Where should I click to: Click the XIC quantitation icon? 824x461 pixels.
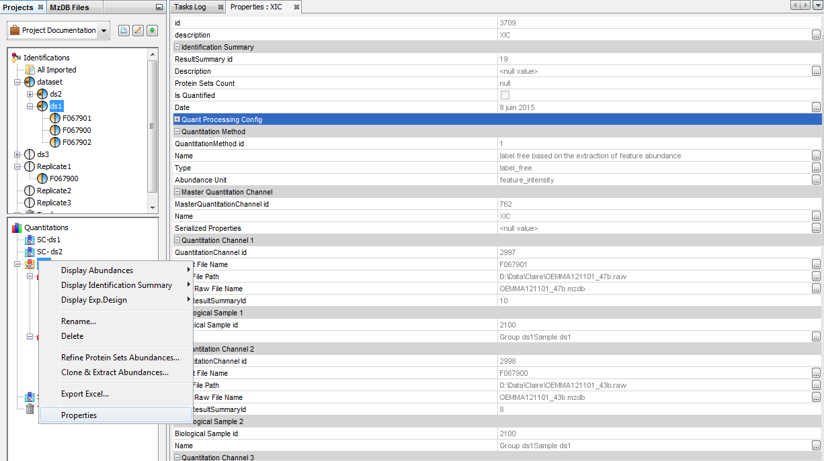[x=30, y=264]
